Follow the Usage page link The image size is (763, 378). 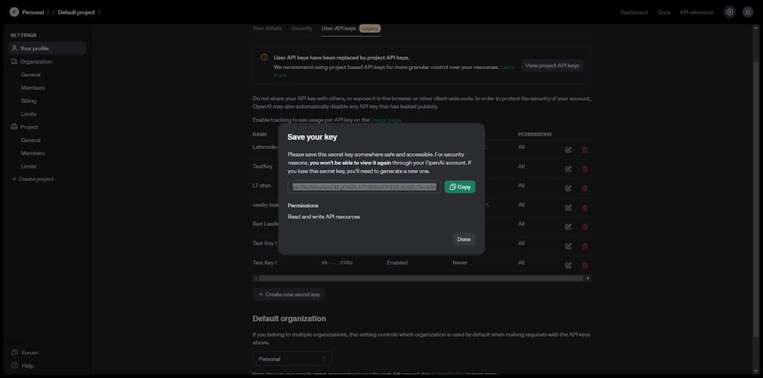point(385,120)
